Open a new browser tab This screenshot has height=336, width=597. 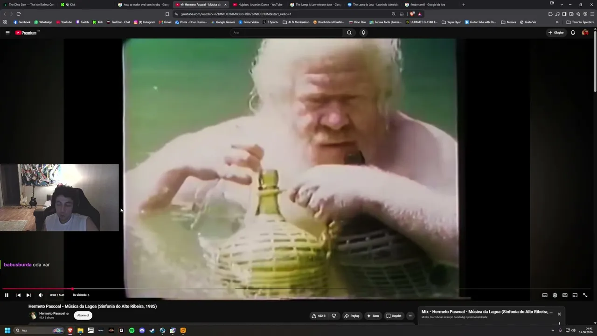click(463, 5)
